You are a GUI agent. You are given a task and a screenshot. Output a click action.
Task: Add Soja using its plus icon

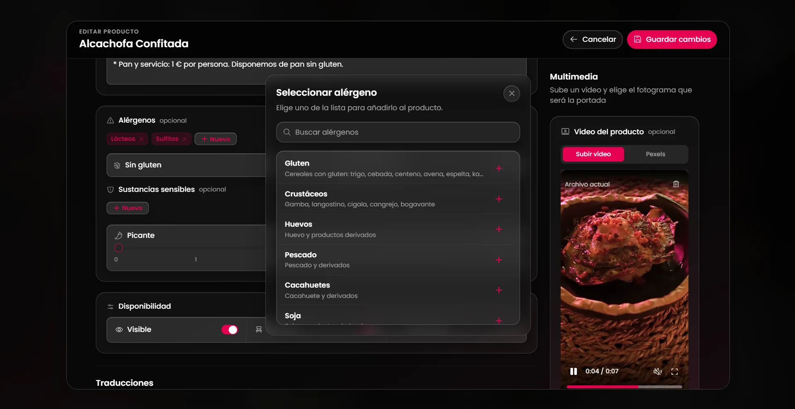tap(499, 320)
